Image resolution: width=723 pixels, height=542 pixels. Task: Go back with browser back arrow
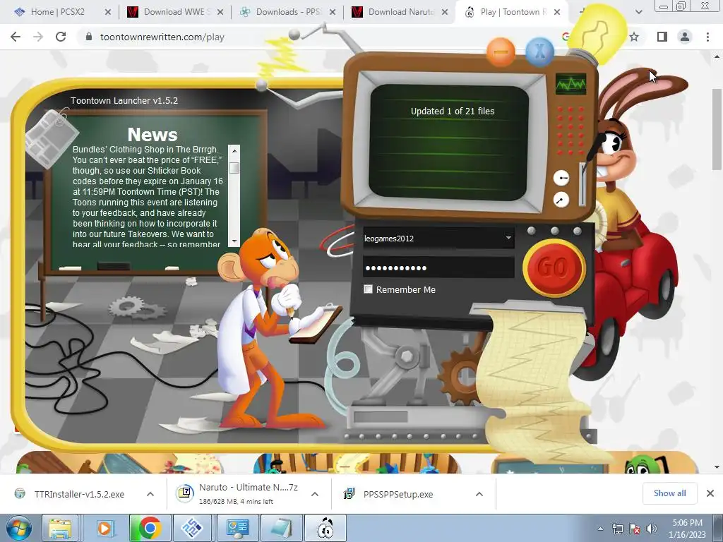click(16, 37)
